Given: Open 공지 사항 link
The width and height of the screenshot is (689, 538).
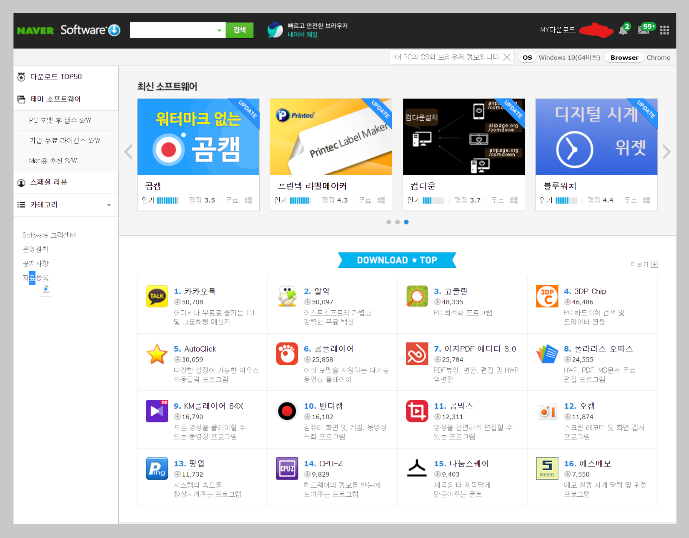Looking at the screenshot, I should (35, 263).
